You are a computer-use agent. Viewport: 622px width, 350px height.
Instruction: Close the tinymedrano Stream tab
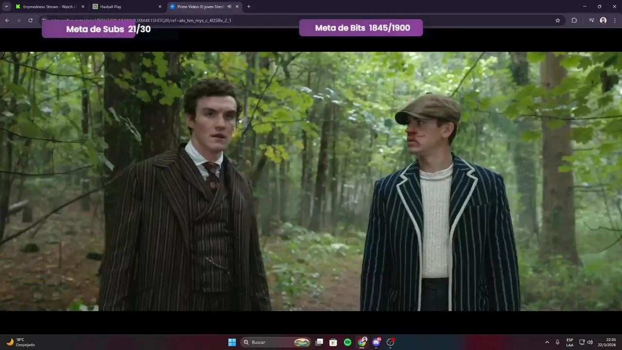pos(83,7)
